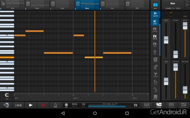Select the orange highlighted piano key
Screen dimensions: 190x118
tap(7, 57)
